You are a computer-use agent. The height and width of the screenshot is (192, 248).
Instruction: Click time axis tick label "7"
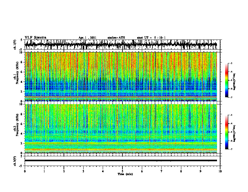tap(162, 171)
